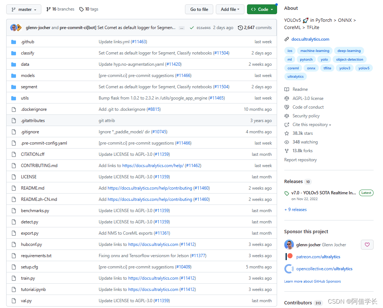Click the Code of conduct heart icon
This screenshot has height=308, width=383.
tap(287, 107)
